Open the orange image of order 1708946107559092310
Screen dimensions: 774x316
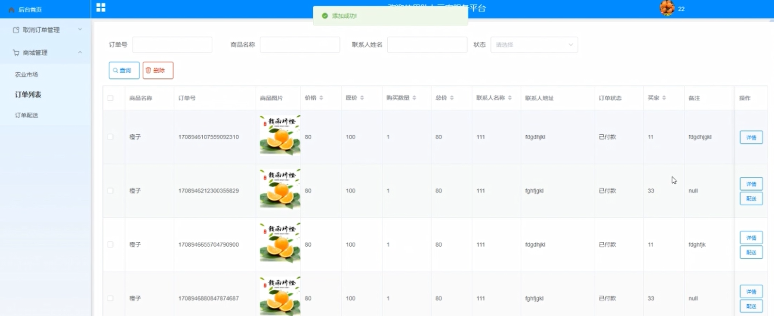click(280, 135)
